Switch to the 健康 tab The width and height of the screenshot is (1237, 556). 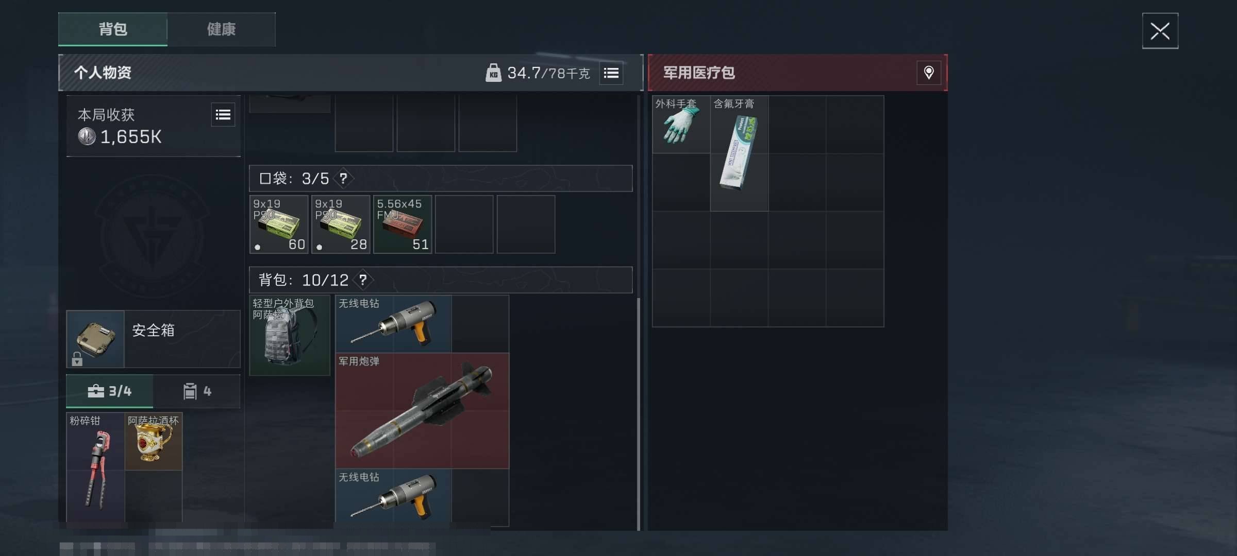coord(222,29)
